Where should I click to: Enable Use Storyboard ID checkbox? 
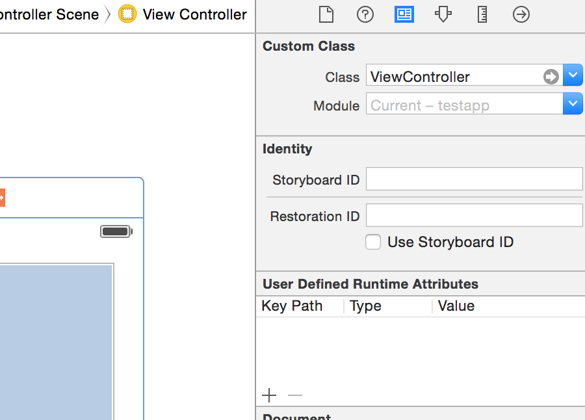pos(373,243)
